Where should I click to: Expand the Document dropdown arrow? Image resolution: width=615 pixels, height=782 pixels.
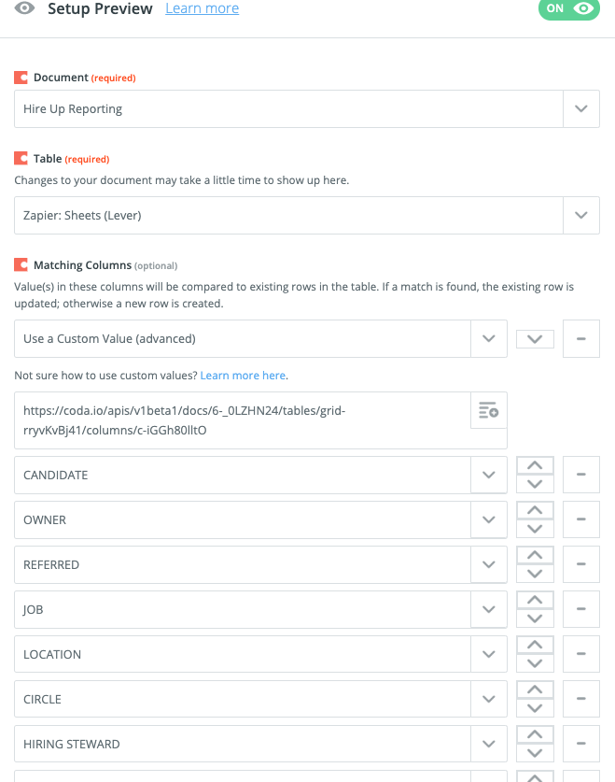click(x=580, y=108)
